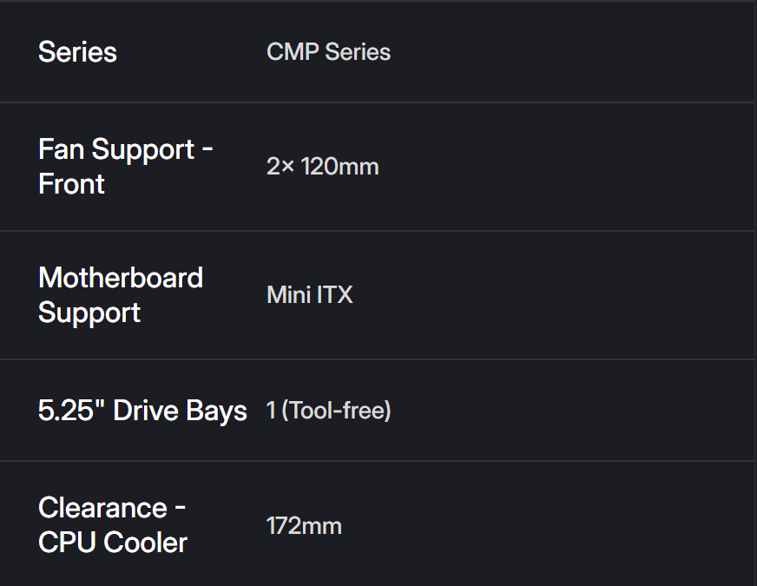Click the Series row label
The height and width of the screenshot is (586, 757).
77,52
